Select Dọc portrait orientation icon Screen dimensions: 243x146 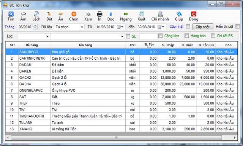point(110,14)
